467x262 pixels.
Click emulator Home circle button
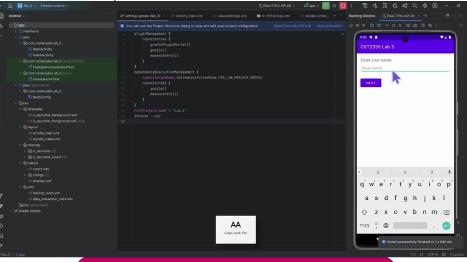pos(393,25)
